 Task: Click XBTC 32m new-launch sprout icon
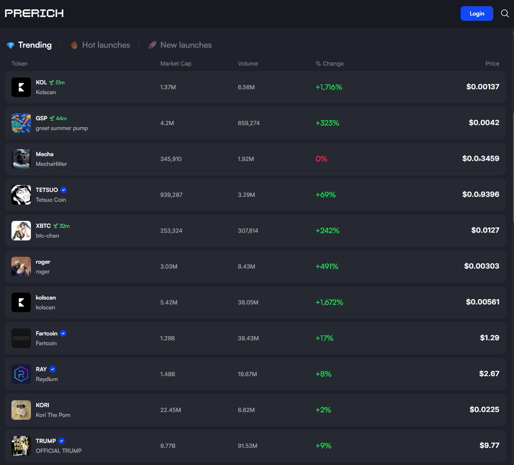point(55,226)
